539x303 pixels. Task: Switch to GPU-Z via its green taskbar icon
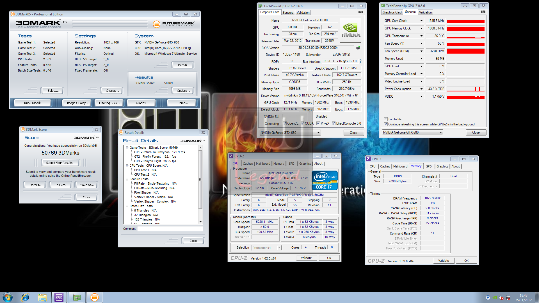point(76,297)
